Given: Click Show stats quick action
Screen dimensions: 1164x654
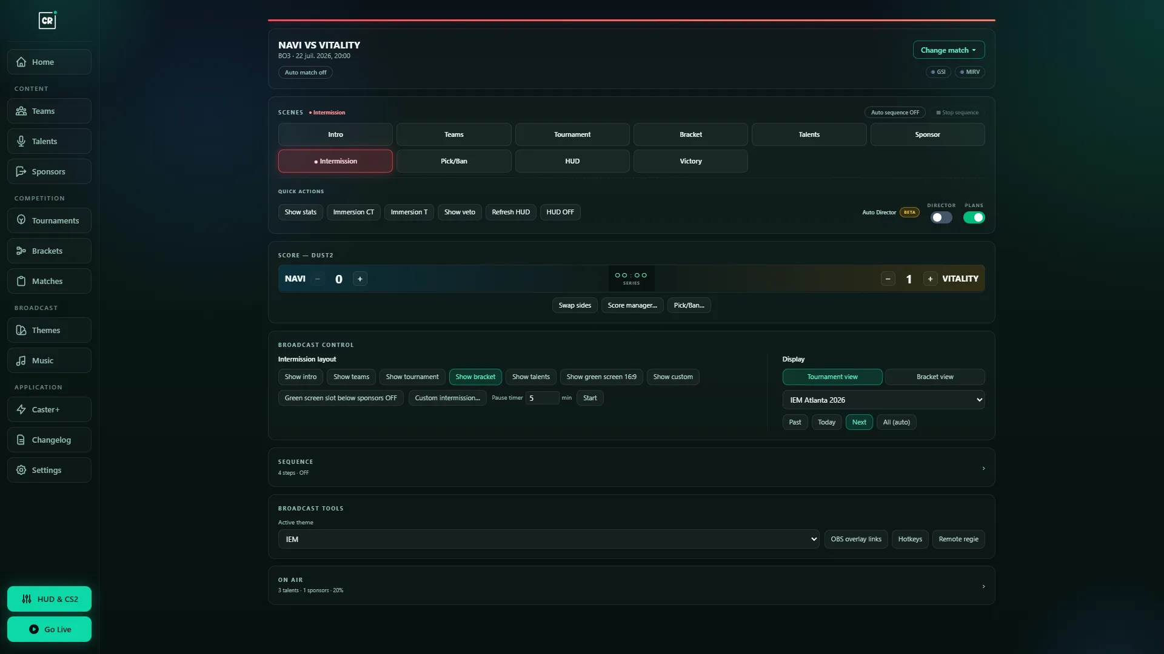Looking at the screenshot, I should (x=301, y=212).
